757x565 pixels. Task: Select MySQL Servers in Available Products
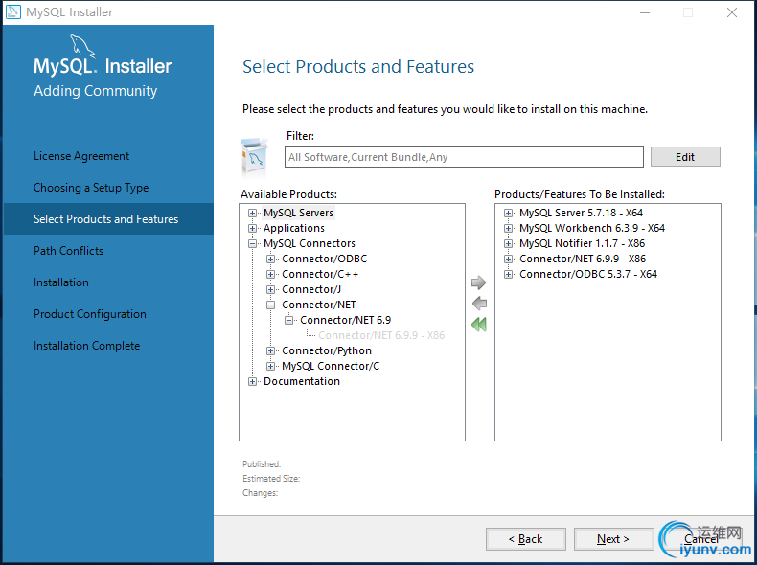tap(298, 213)
